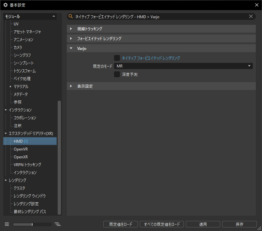Clear the search field with X icon
Screen dimensions: 262x231
click(x=251, y=16)
